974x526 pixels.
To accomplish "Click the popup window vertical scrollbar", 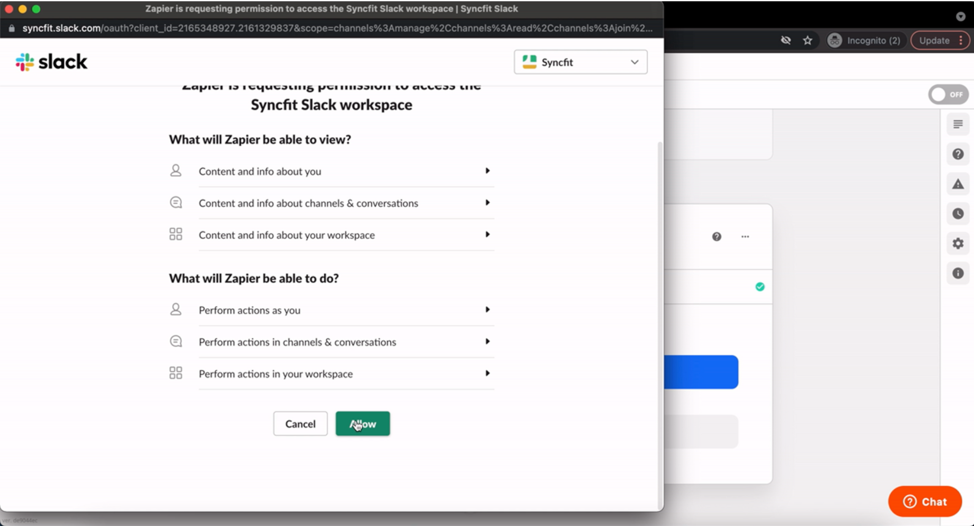I will point(660,326).
